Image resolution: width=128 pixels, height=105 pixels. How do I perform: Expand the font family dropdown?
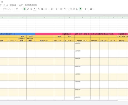click(8, 9)
